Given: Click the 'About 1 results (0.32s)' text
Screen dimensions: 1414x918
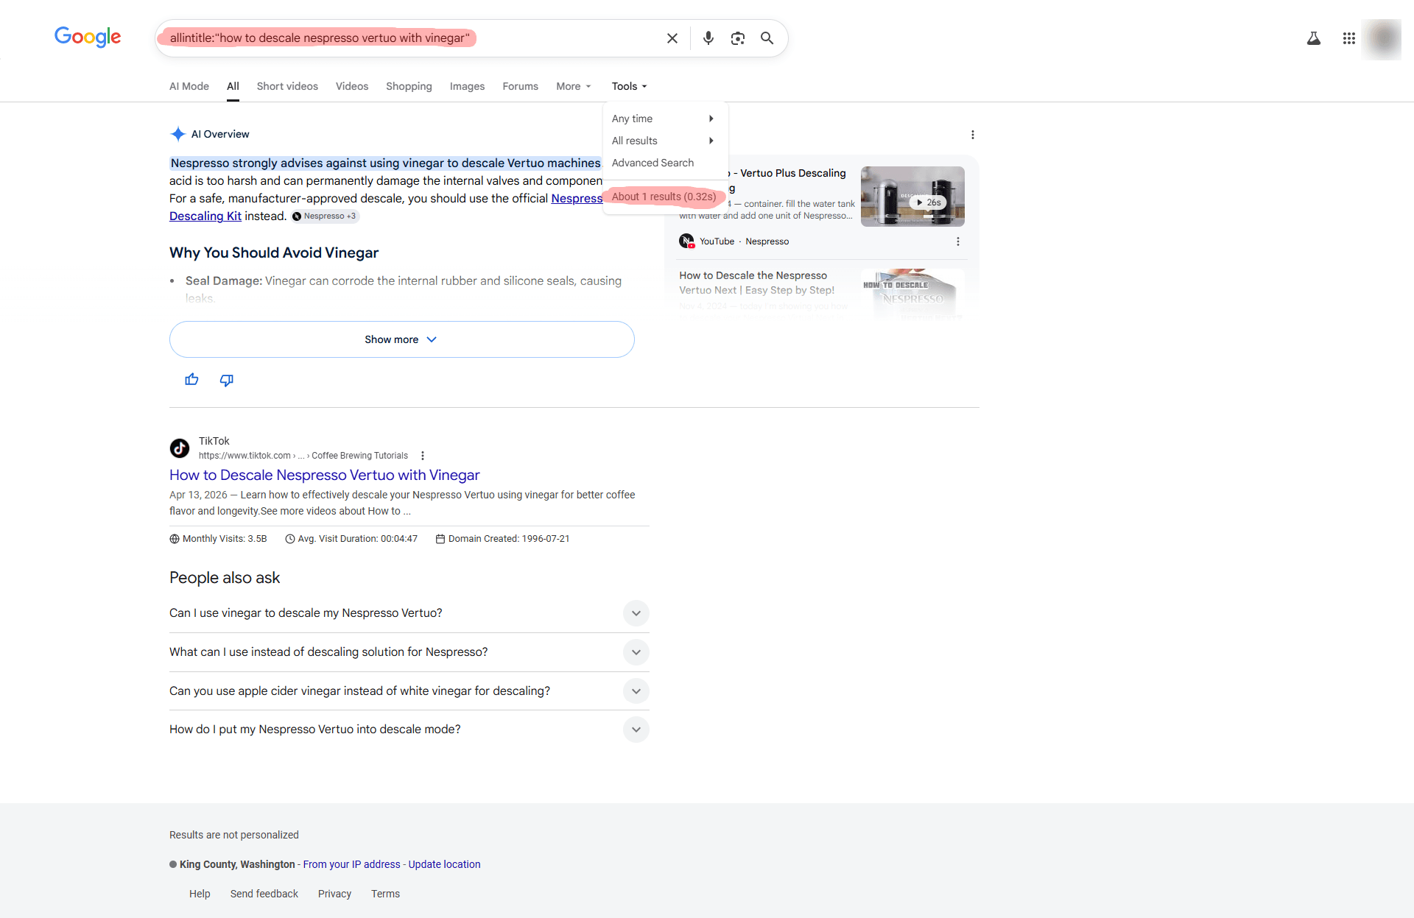Looking at the screenshot, I should click(664, 197).
